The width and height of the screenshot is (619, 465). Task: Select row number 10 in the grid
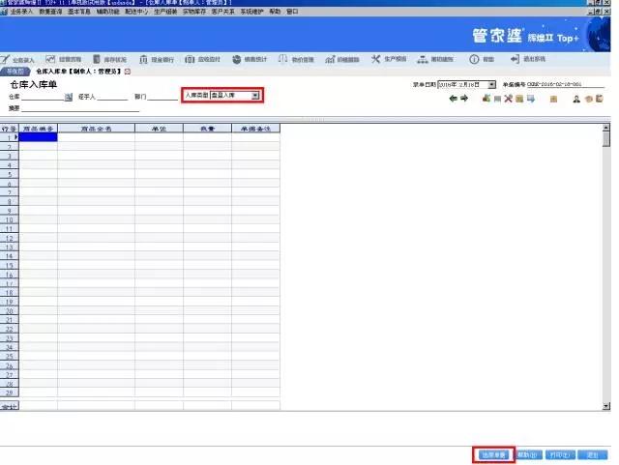(x=10, y=219)
